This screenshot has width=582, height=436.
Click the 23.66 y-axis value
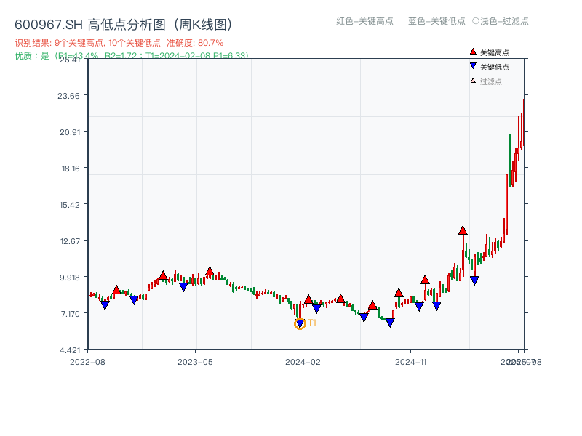click(68, 96)
